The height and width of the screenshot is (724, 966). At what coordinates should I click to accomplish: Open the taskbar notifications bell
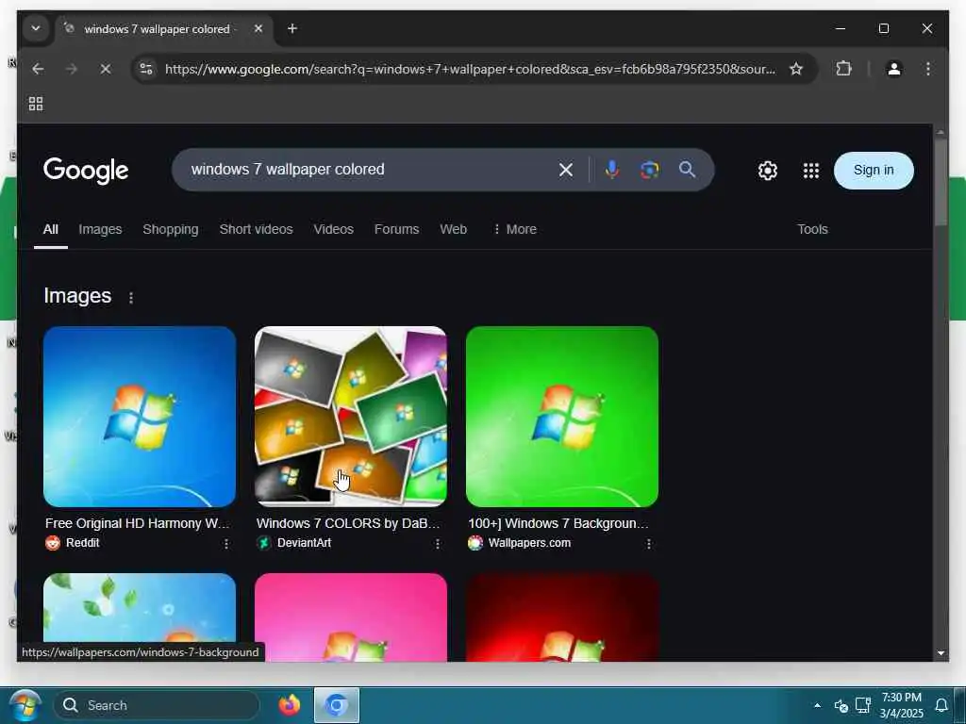coord(941,705)
